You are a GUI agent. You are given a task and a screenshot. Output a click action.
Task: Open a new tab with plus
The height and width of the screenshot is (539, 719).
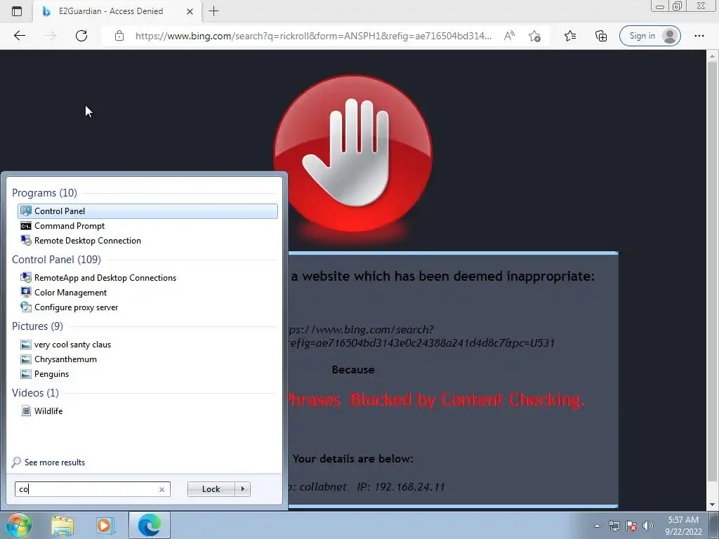(213, 11)
